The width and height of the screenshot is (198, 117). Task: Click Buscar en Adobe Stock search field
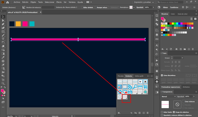coord(170,2)
